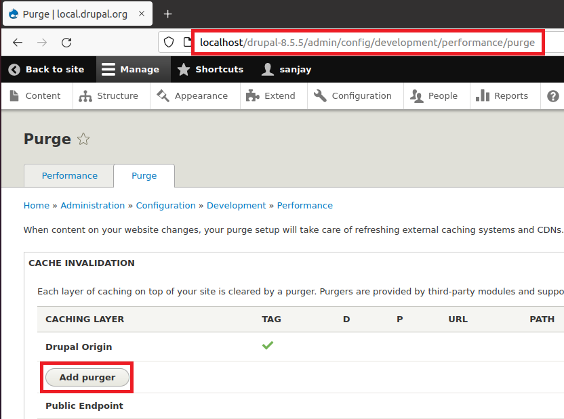Close the Purge browser tab
The width and height of the screenshot is (564, 419).
(142, 14)
